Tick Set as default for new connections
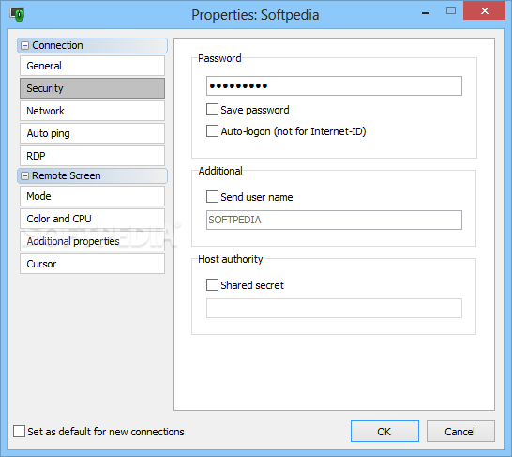The height and width of the screenshot is (457, 512). tap(19, 431)
